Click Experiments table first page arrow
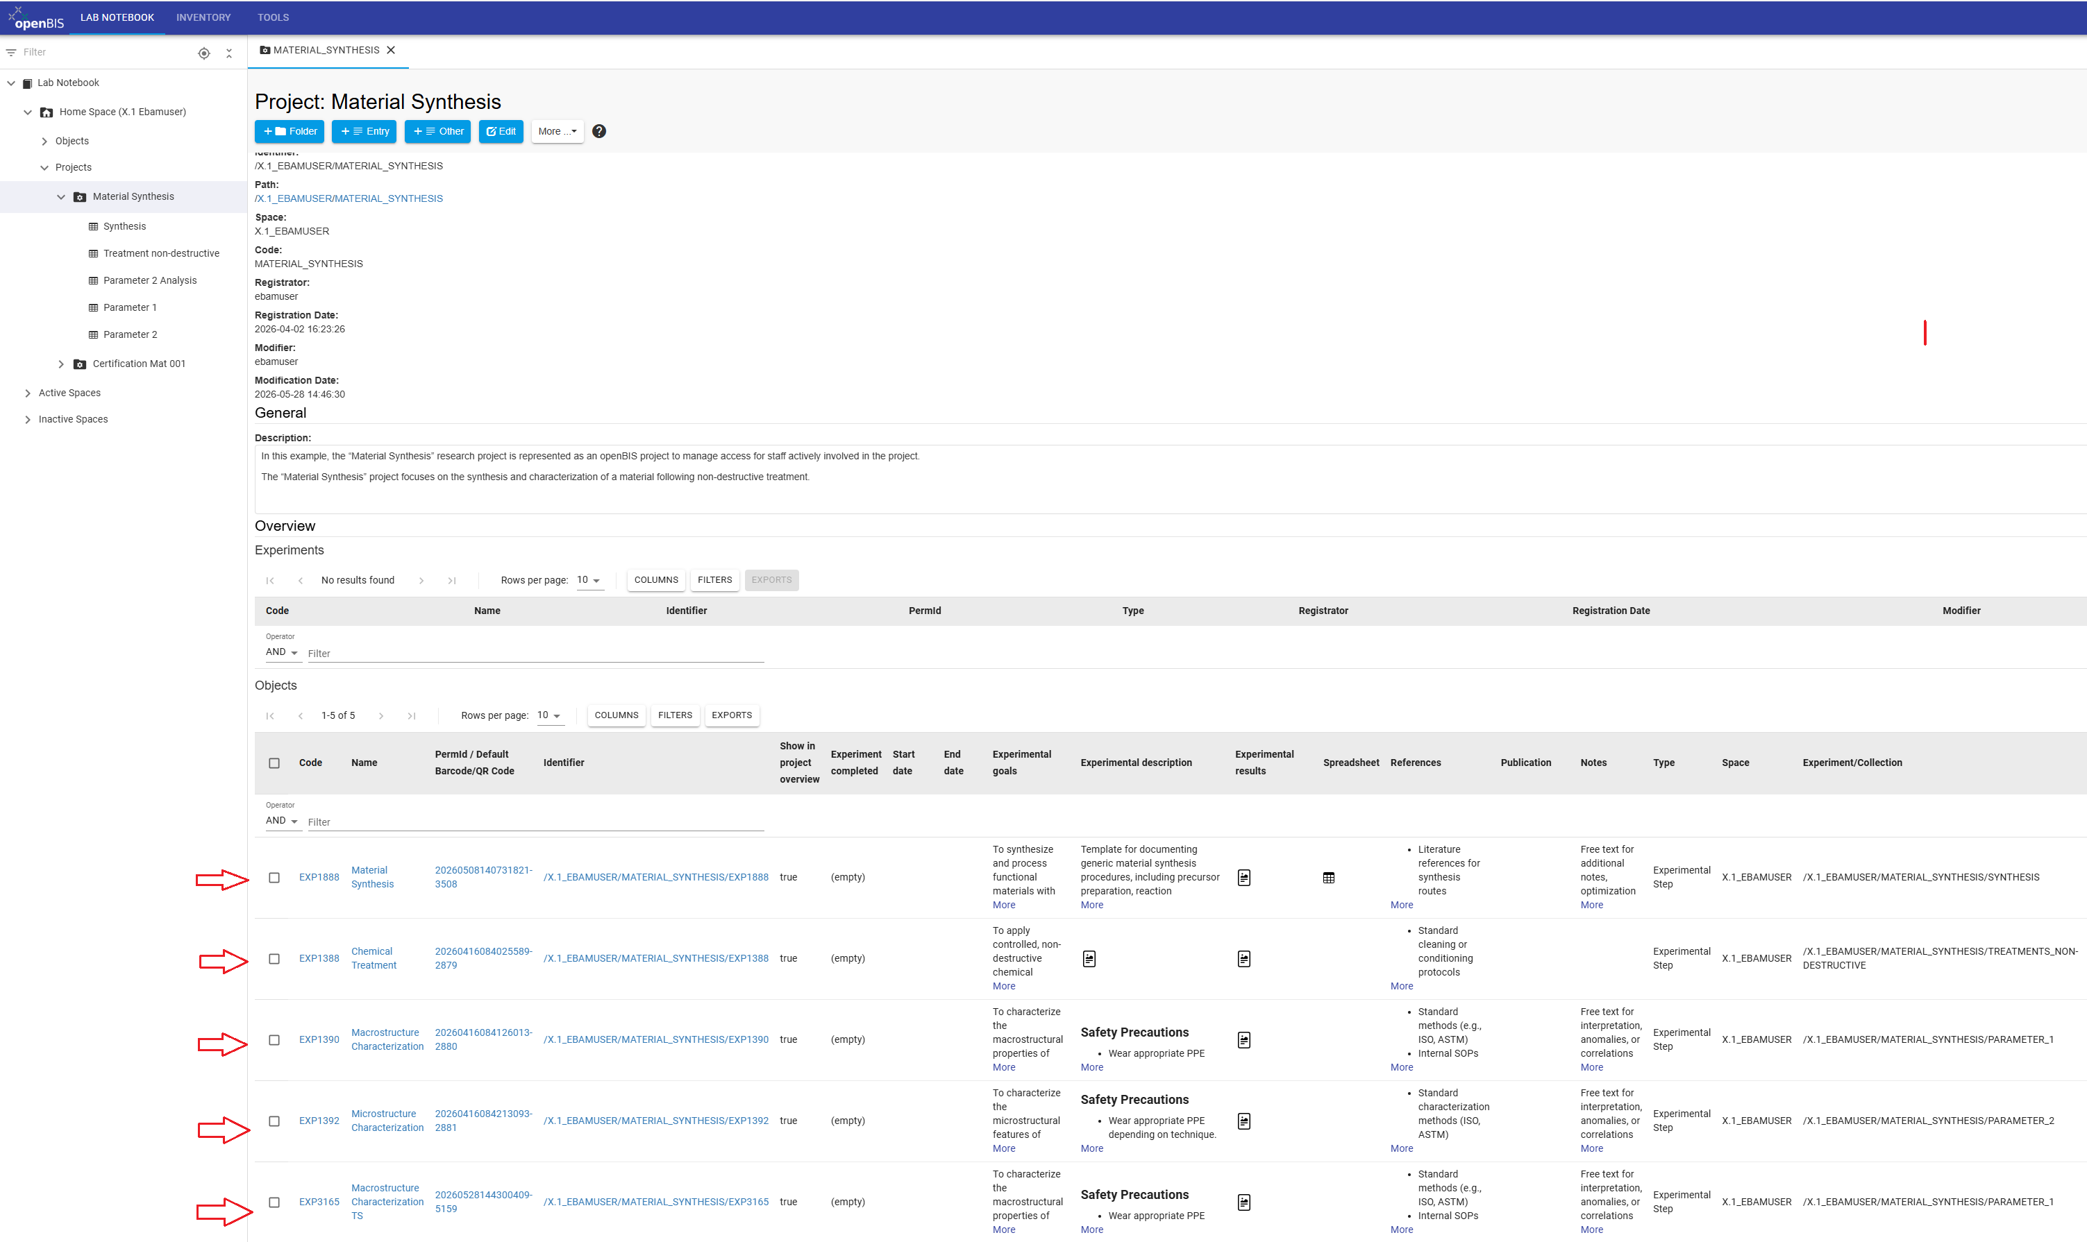 point(269,581)
